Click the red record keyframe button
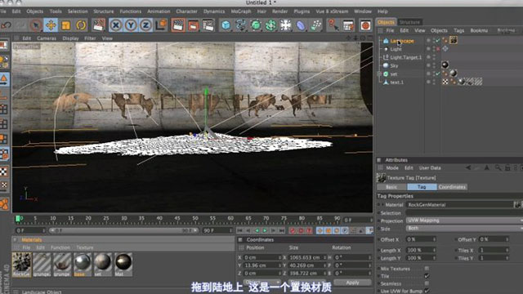Screen dimensions: 523x294 (293, 230)
